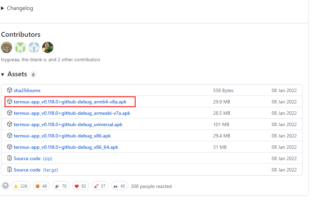Click the Contributors heading
The image size is (314, 200).
click(x=21, y=34)
